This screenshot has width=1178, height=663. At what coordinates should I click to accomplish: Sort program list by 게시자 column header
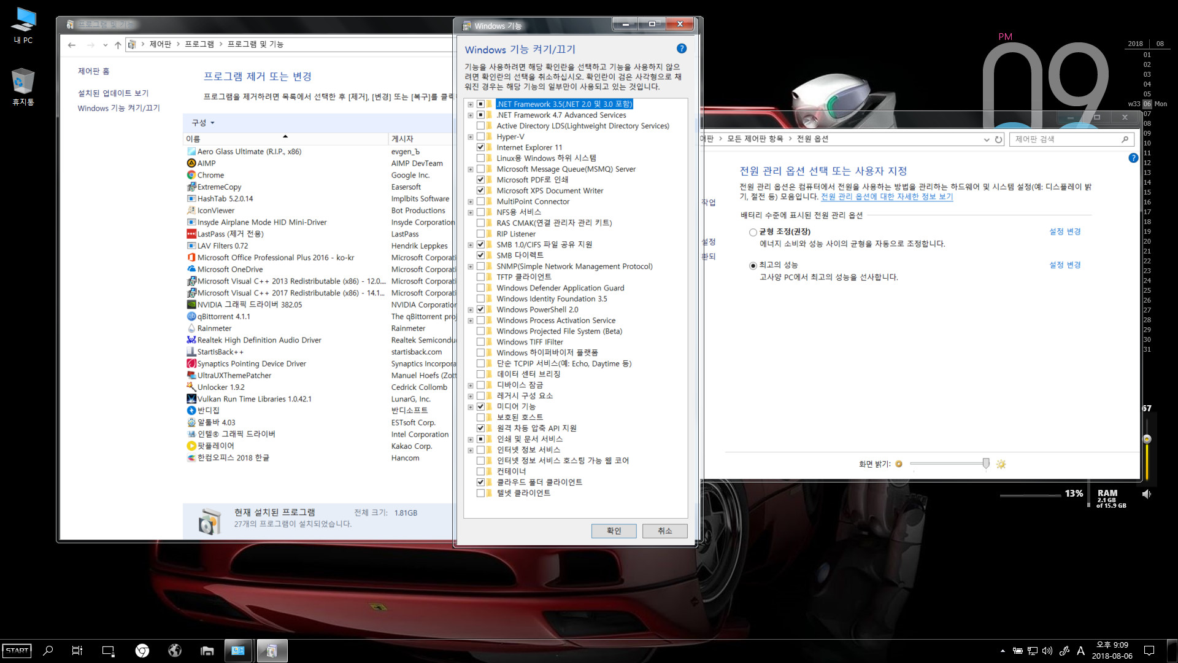pos(422,139)
